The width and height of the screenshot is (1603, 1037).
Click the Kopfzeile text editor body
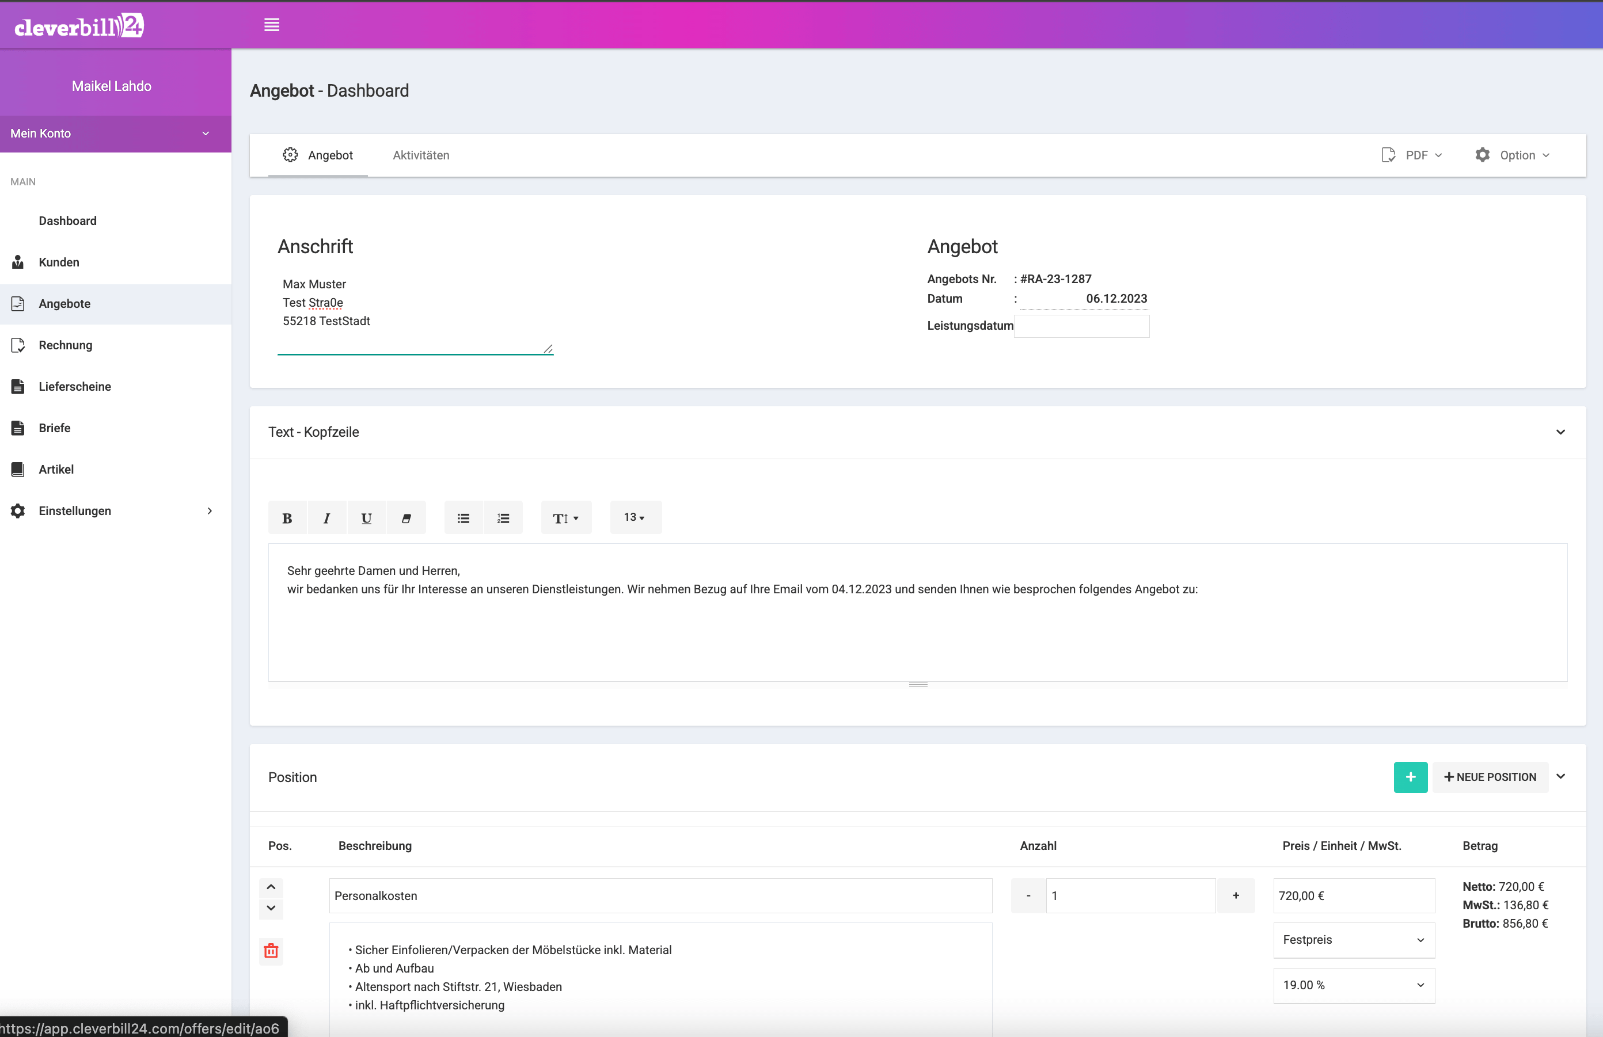pyautogui.click(x=917, y=612)
